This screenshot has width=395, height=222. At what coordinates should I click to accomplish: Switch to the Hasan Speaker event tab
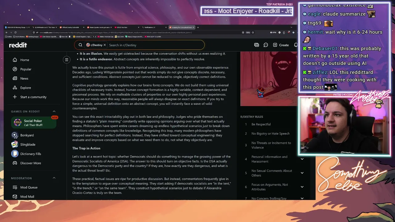(x=99, y=27)
